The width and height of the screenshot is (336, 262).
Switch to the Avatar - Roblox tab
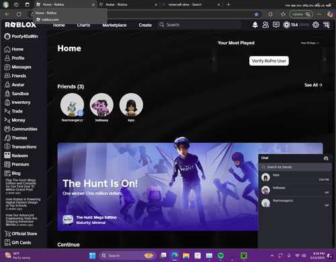128,5
